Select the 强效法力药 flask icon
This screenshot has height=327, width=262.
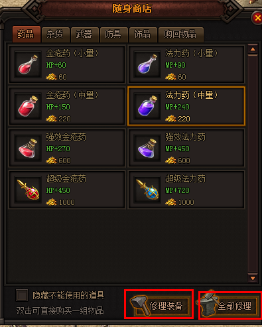coord(147,148)
